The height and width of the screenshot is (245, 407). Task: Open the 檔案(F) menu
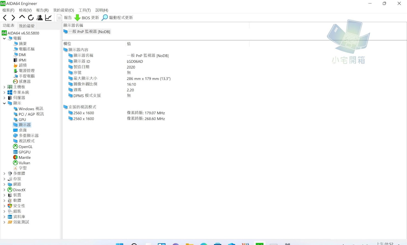coord(8,10)
